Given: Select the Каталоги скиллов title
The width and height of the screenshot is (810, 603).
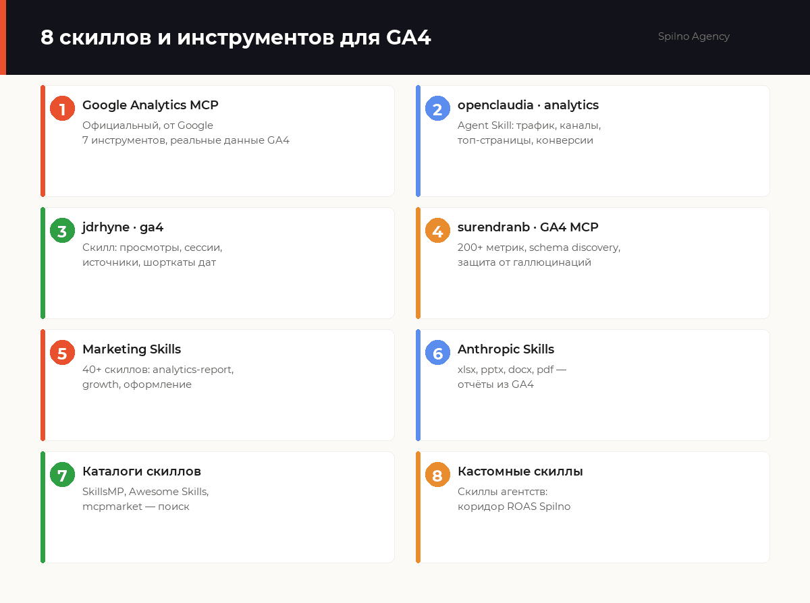Looking at the screenshot, I should pyautogui.click(x=142, y=471).
